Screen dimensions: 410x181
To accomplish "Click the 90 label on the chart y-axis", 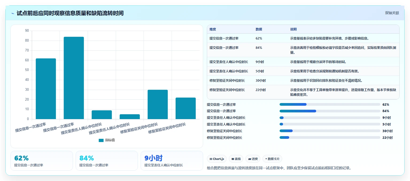I will (x=27, y=31).
